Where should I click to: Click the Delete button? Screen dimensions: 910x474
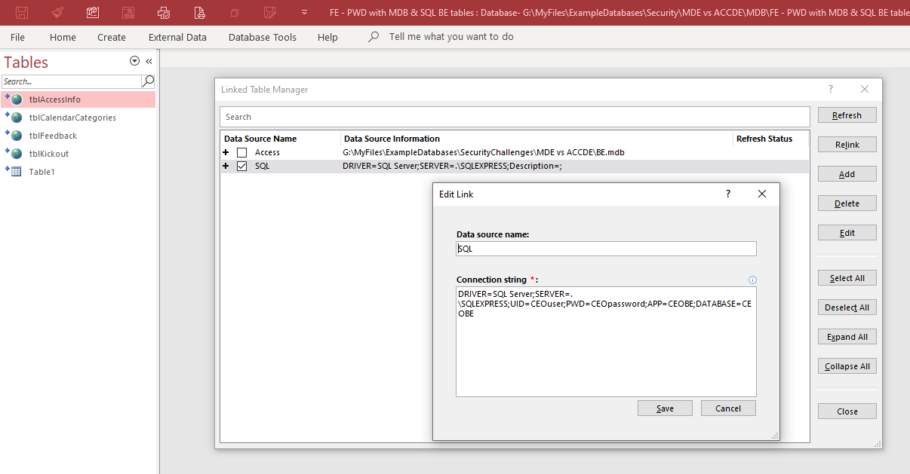pyautogui.click(x=847, y=203)
